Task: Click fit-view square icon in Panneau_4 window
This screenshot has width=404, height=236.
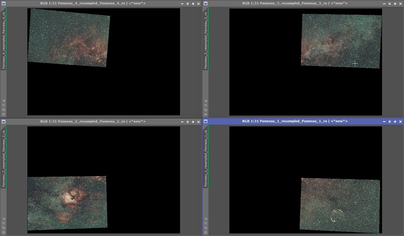Action: click(4, 105)
